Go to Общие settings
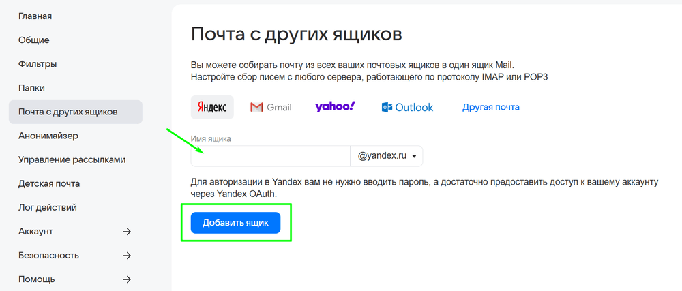Image resolution: width=682 pixels, height=291 pixels. click(x=34, y=40)
